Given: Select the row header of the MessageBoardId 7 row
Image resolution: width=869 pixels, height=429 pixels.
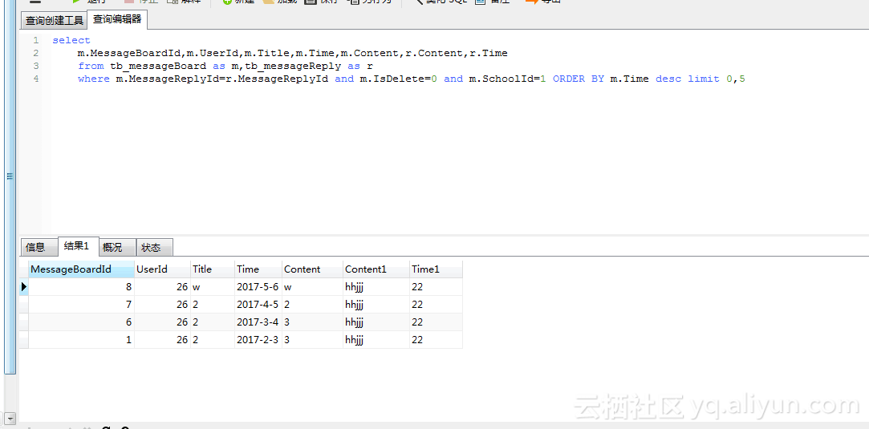Looking at the screenshot, I should (x=24, y=305).
